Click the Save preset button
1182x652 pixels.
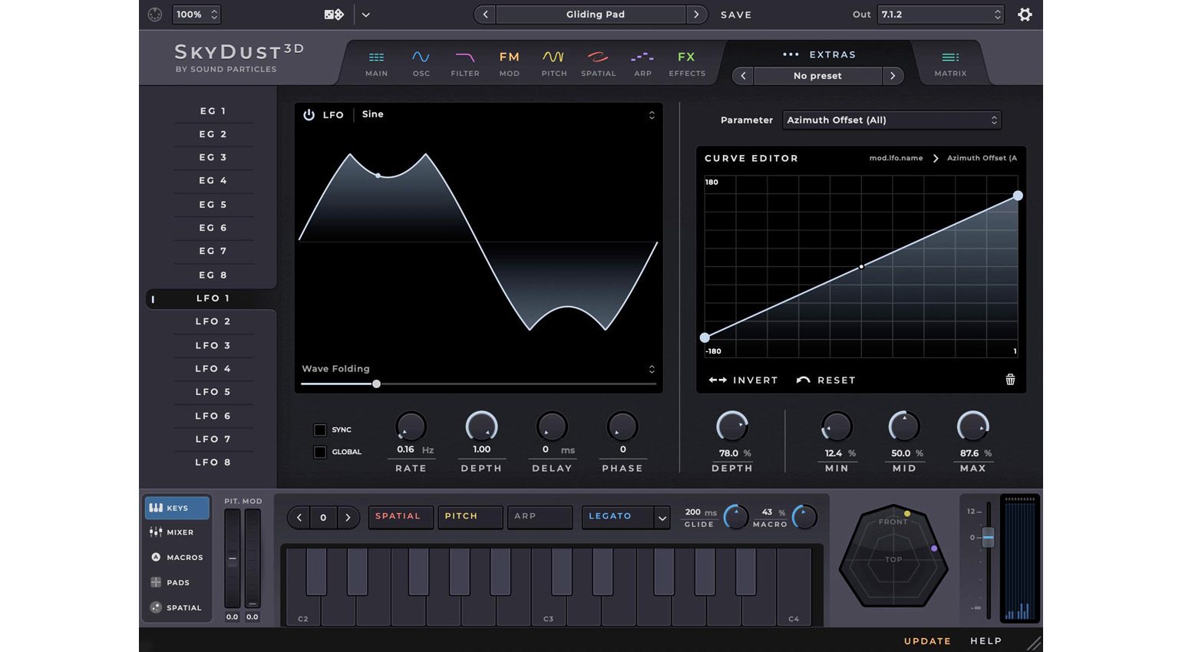point(735,15)
